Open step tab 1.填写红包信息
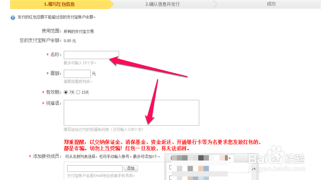 coord(59,4)
